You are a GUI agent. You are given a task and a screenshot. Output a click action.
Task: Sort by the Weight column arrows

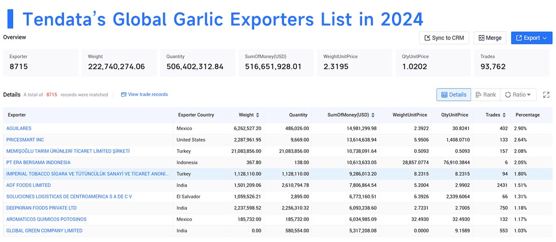coord(257,115)
